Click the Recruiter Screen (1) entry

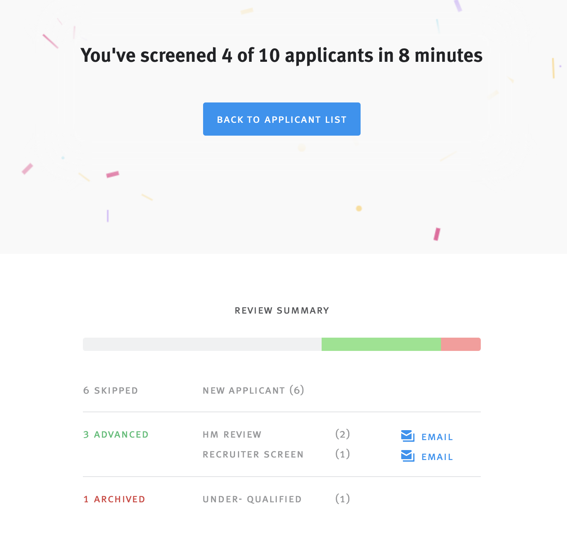tap(253, 454)
